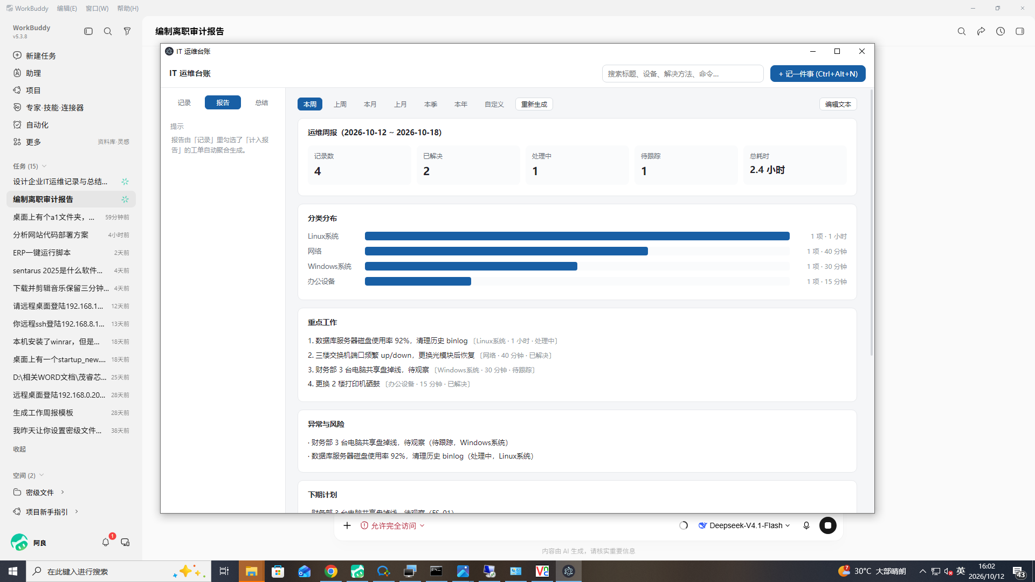Click the 办公设备 distribution bar

(418, 281)
